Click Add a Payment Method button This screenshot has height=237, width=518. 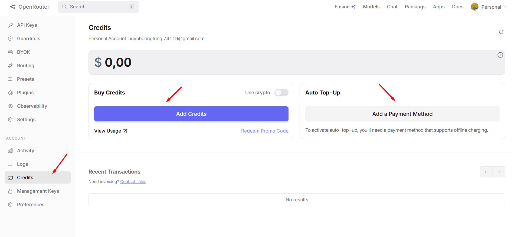(402, 114)
